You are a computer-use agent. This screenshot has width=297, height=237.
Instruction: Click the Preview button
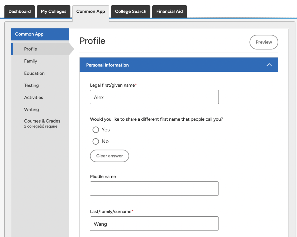click(264, 42)
